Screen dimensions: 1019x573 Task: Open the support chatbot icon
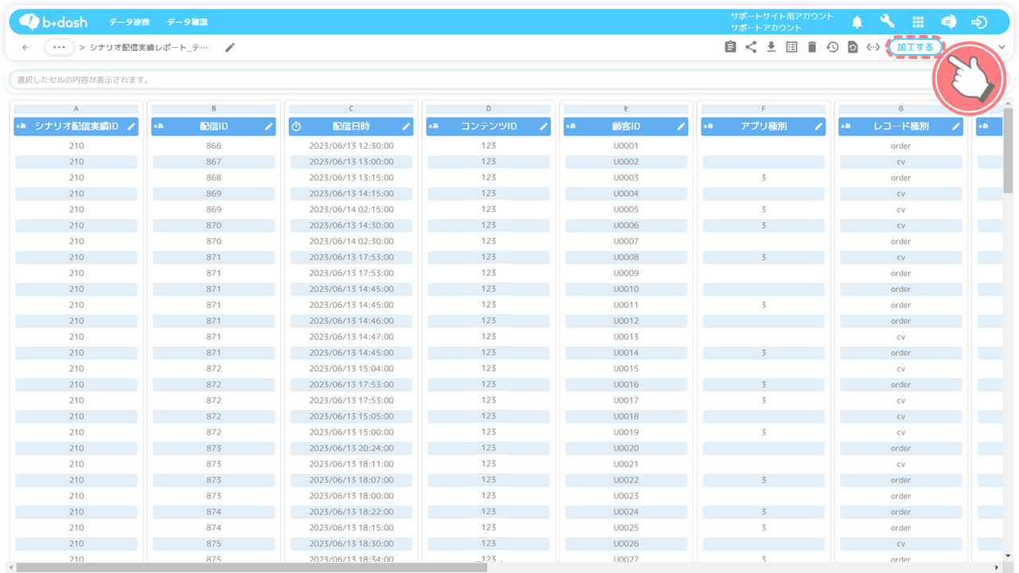(948, 22)
